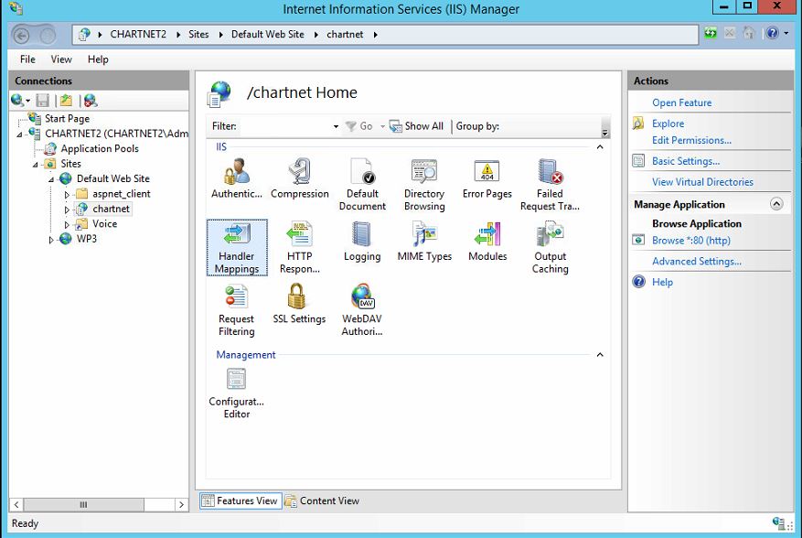The image size is (802, 538).
Task: Select the Handler Mappings icon
Action: tap(237, 248)
